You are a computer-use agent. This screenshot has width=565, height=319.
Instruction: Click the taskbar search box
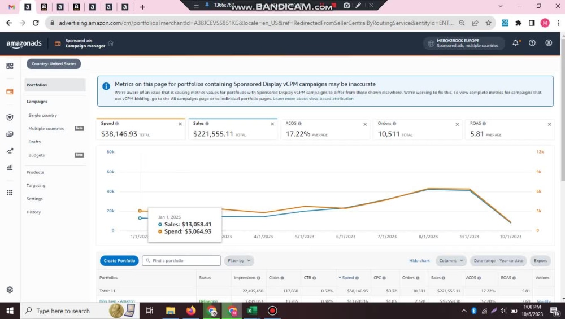(79, 311)
